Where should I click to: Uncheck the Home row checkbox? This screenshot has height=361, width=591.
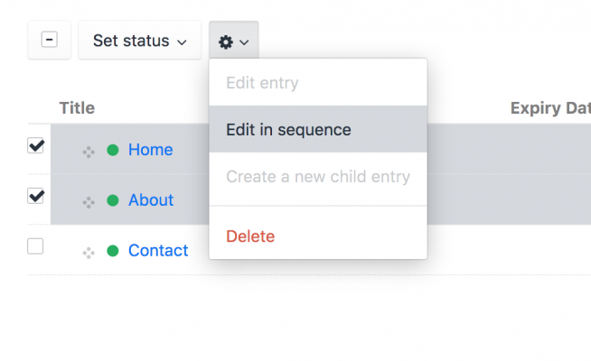tap(36, 145)
